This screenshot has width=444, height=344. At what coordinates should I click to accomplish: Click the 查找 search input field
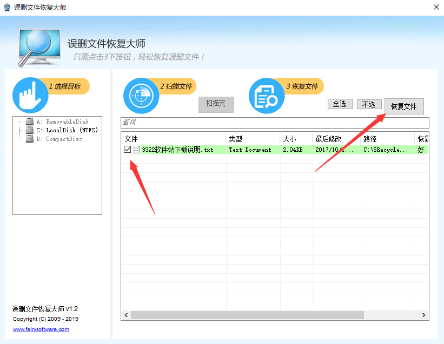point(243,122)
